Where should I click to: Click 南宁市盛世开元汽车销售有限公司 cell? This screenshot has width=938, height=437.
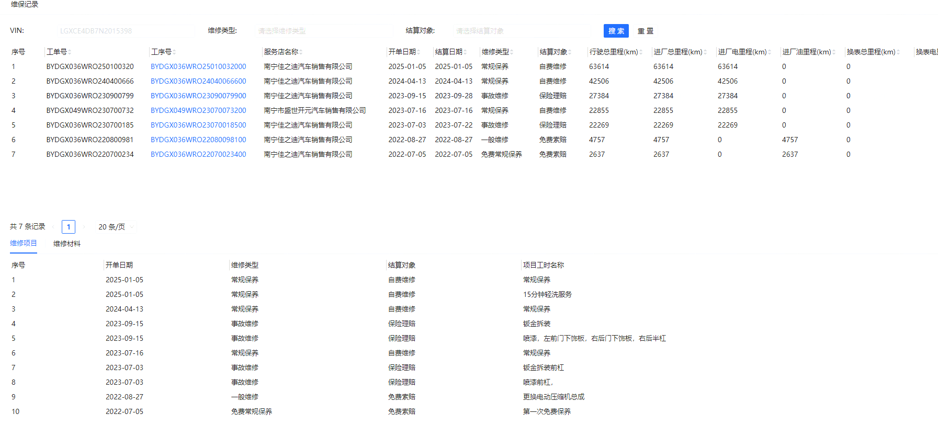pos(315,111)
